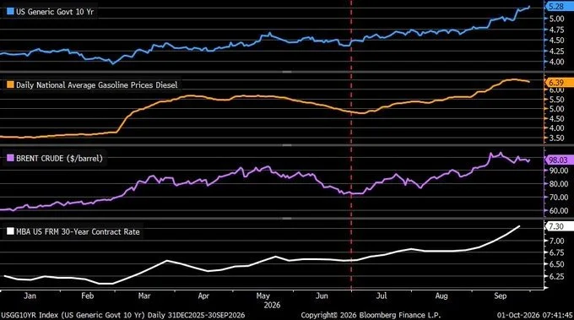Image resolution: width=574 pixels, height=320 pixels.
Task: Click the 7.00 tick on mortgage rate axis
Action: pos(556,241)
